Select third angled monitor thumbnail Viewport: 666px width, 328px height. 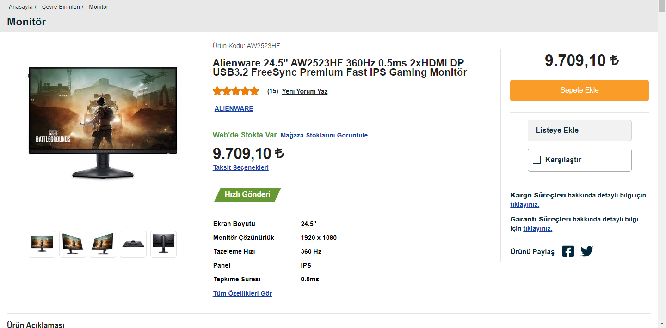point(103,244)
